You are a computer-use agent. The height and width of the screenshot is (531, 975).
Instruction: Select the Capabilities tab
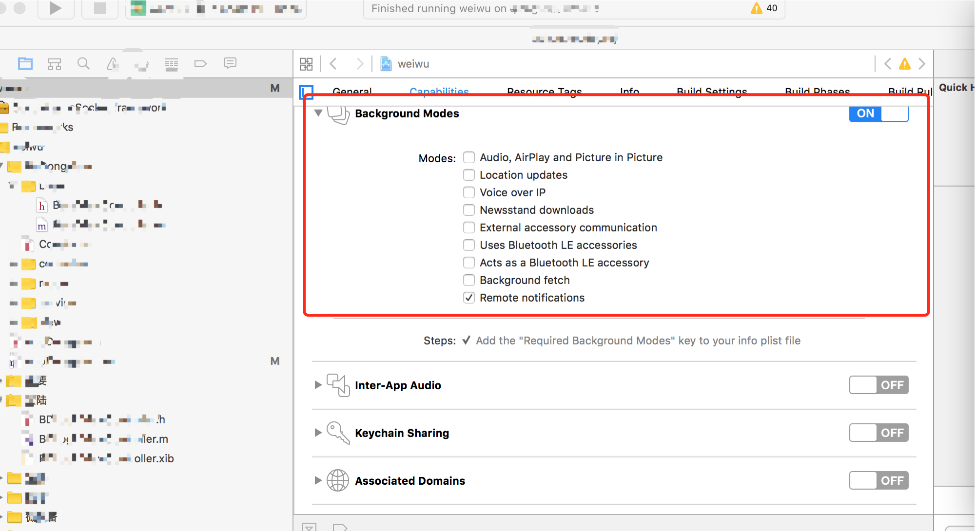(439, 92)
